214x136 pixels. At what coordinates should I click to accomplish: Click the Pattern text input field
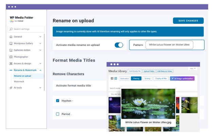point(169,45)
